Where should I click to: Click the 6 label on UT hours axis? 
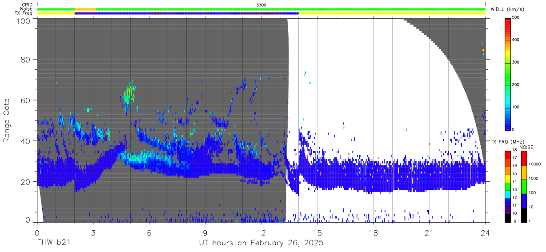[149, 233]
